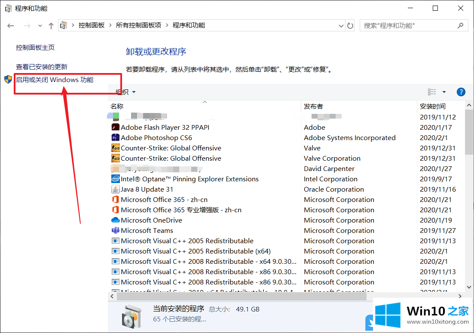
Task: Expand chevron after 控制面板 breadcrumb
Action: (x=110, y=25)
